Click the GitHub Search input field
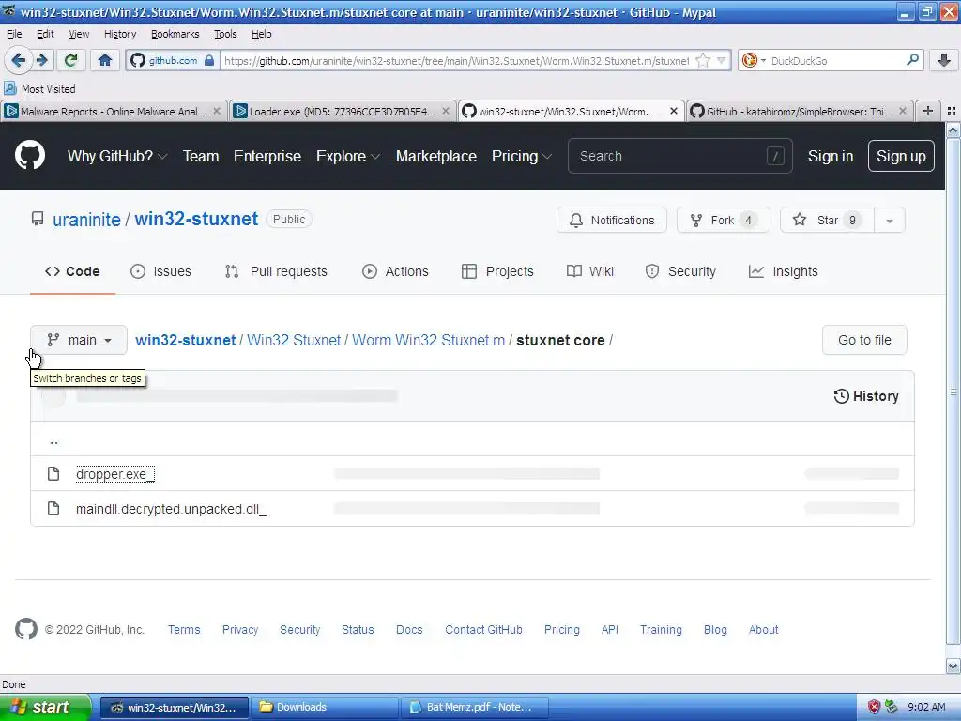961x721 pixels. [679, 157]
